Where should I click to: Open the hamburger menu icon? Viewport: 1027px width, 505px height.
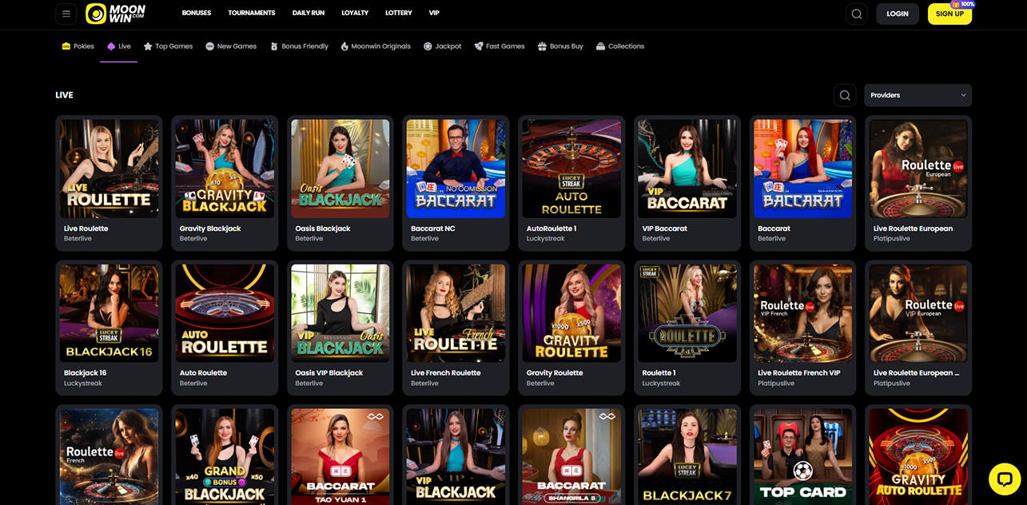click(x=66, y=14)
